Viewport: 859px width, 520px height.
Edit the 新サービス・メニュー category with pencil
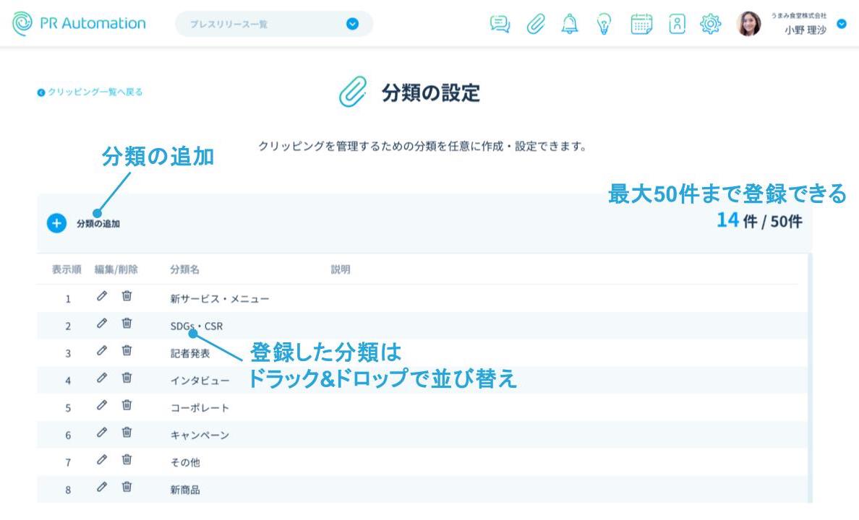[102, 296]
